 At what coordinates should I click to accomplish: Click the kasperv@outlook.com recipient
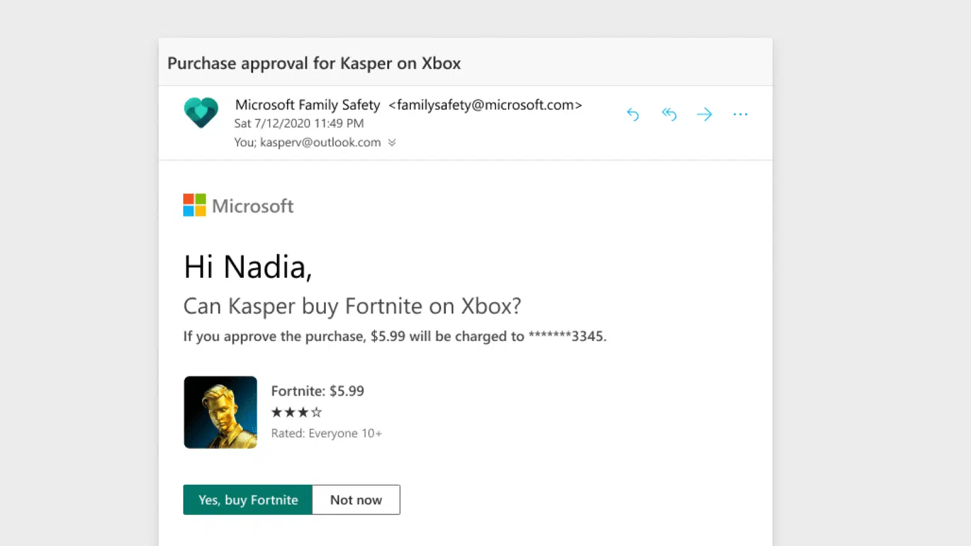(x=320, y=143)
